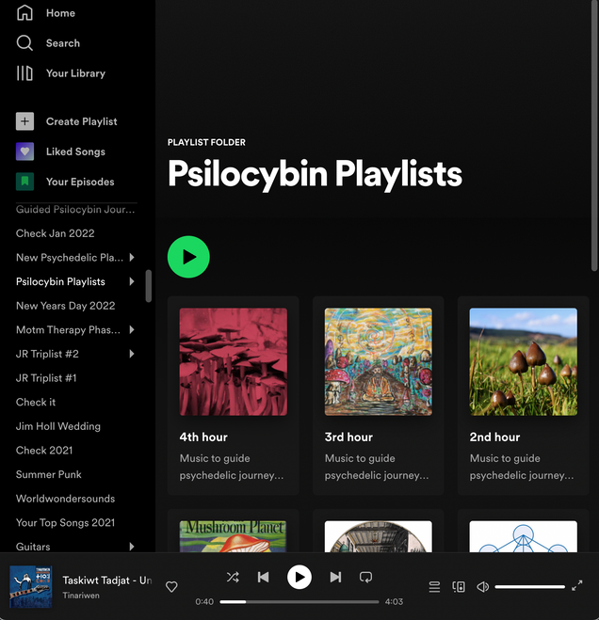
Task: Open Search from the sidebar
Action: coord(48,42)
